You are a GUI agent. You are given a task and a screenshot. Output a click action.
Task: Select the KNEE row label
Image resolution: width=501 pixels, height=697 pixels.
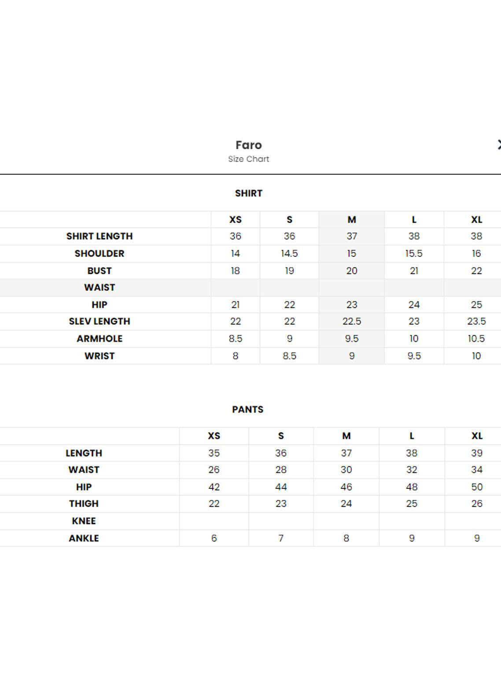84,521
